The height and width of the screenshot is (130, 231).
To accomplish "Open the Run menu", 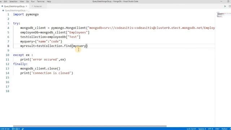I will [x=33, y=1].
